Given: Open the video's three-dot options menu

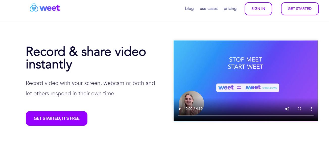Looking at the screenshot, I should [312, 109].
